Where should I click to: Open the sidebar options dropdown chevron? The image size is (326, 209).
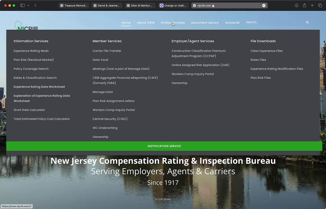coord(28,5)
